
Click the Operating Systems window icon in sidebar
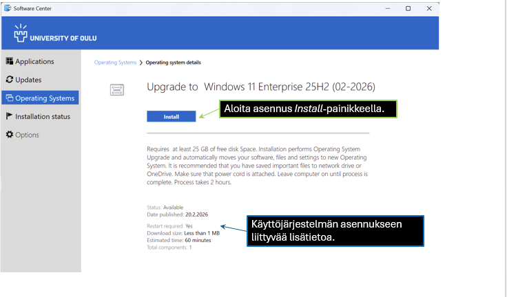tap(10, 98)
